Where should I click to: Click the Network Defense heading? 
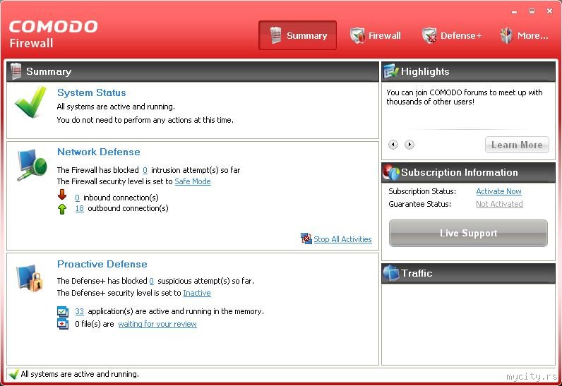coord(99,152)
